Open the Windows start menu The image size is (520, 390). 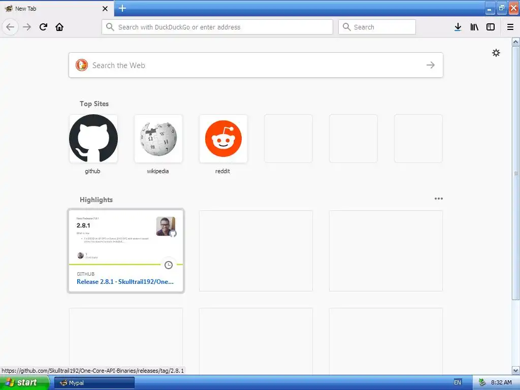click(x=24, y=382)
